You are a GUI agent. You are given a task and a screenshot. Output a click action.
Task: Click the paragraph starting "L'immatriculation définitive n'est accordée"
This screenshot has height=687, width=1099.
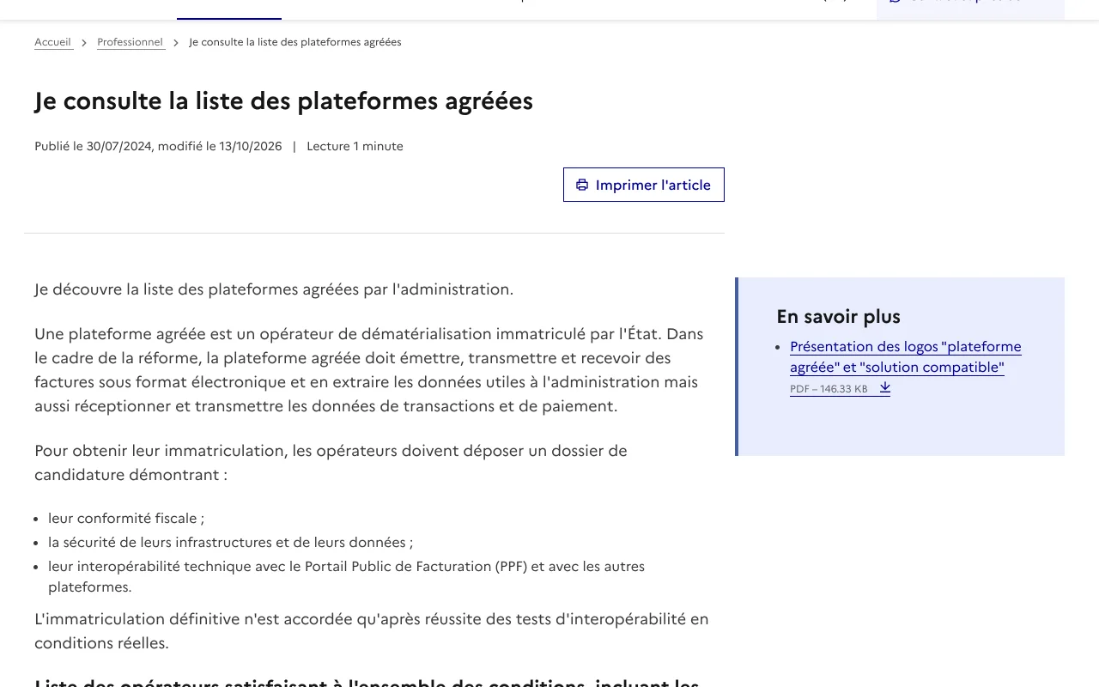point(372,631)
